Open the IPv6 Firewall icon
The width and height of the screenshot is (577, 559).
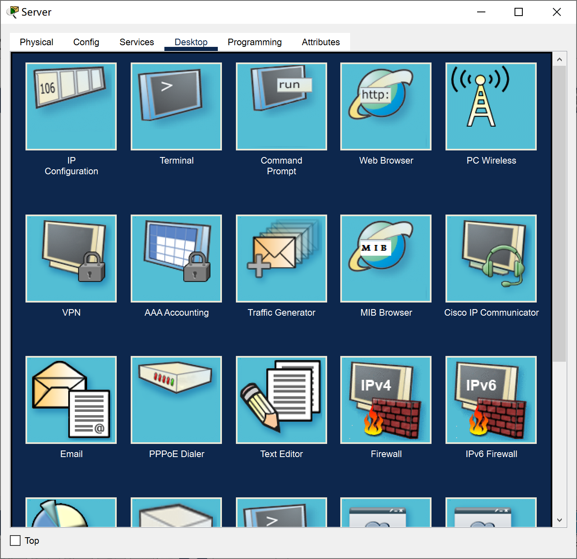(x=491, y=400)
